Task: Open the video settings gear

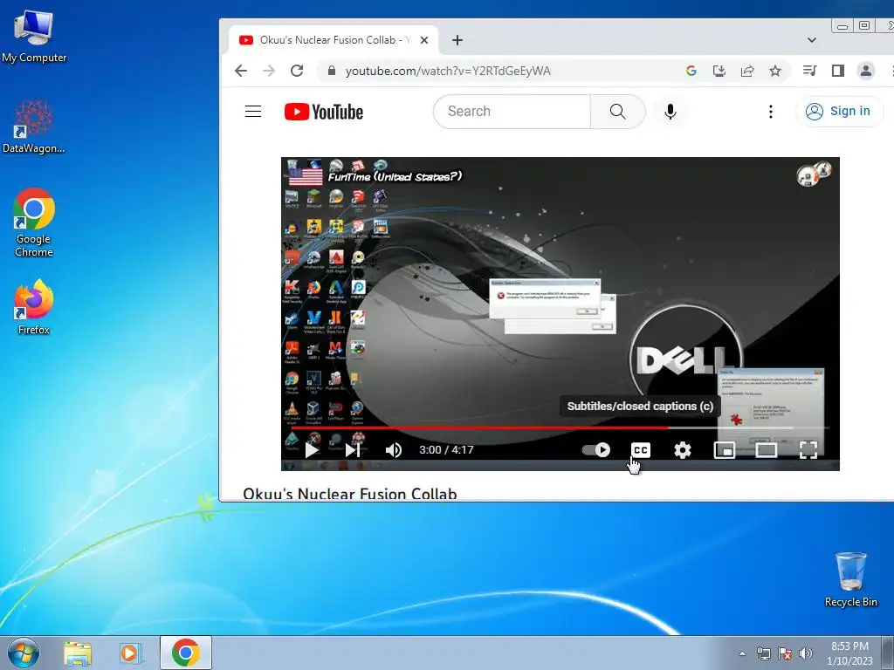Action: (x=683, y=450)
